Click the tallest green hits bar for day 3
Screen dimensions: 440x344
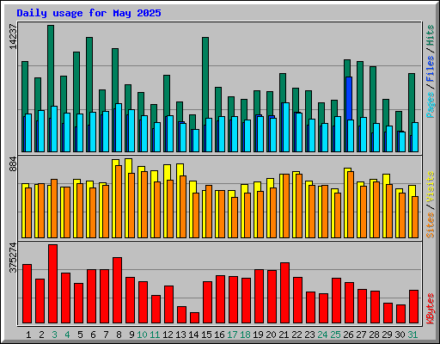[51, 66]
